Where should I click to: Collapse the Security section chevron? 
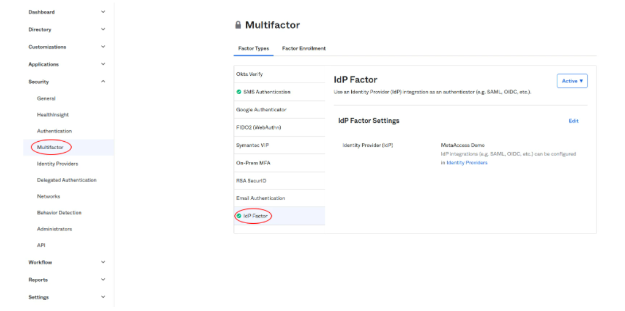(103, 81)
